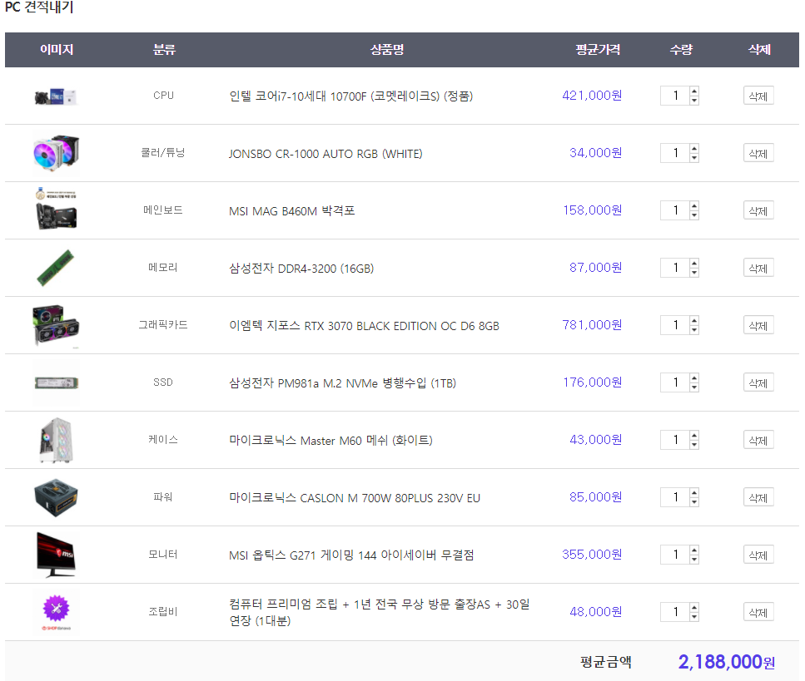805x681 pixels.
Task: Open product 삼성전자 PM981a M.2 NVMe
Action: [x=342, y=383]
